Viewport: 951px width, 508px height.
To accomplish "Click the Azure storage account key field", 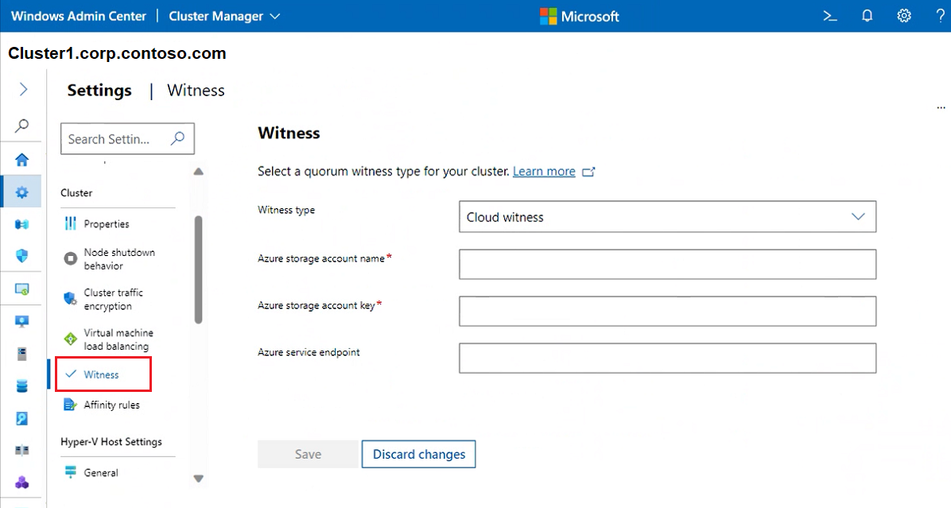I will click(x=667, y=311).
